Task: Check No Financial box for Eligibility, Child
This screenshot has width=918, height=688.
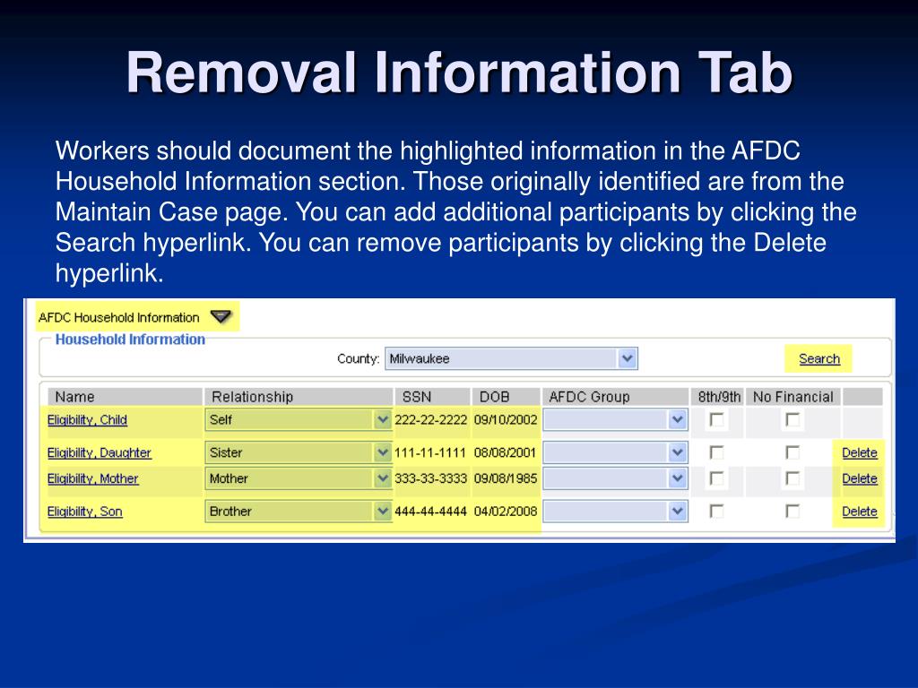Action: (x=792, y=419)
